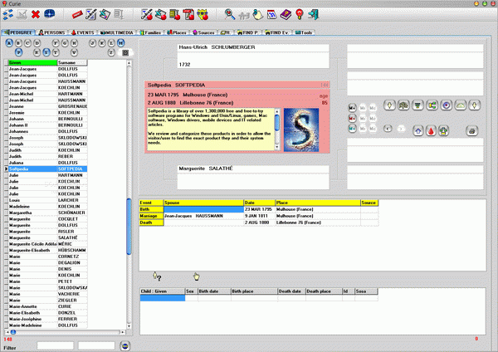
Task: Click the red X delete icon
Action: coord(36,15)
